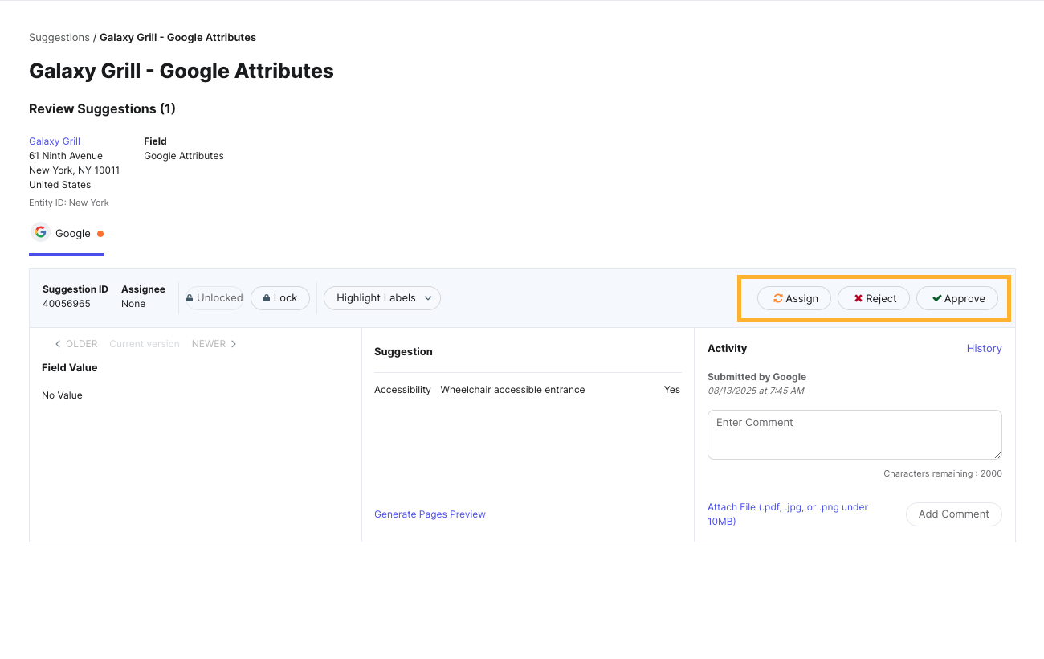Click the padlock icon on the Lock button

coord(265,297)
